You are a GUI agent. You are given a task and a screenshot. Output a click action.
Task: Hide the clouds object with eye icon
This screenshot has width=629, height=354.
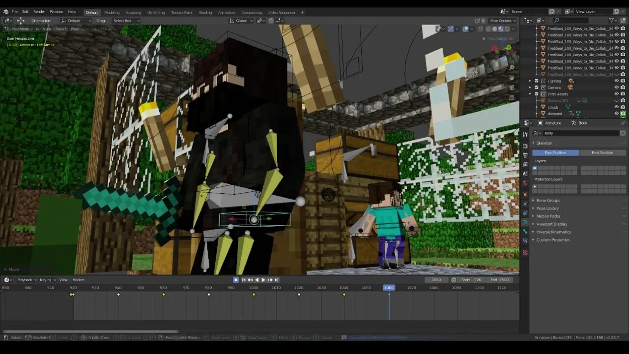[x=617, y=107]
